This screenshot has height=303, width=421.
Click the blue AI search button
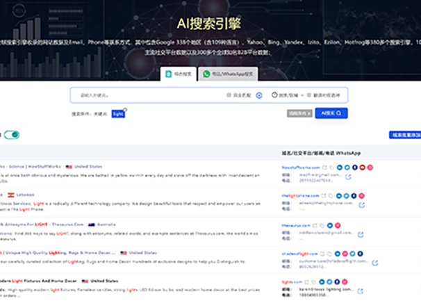coord(331,113)
